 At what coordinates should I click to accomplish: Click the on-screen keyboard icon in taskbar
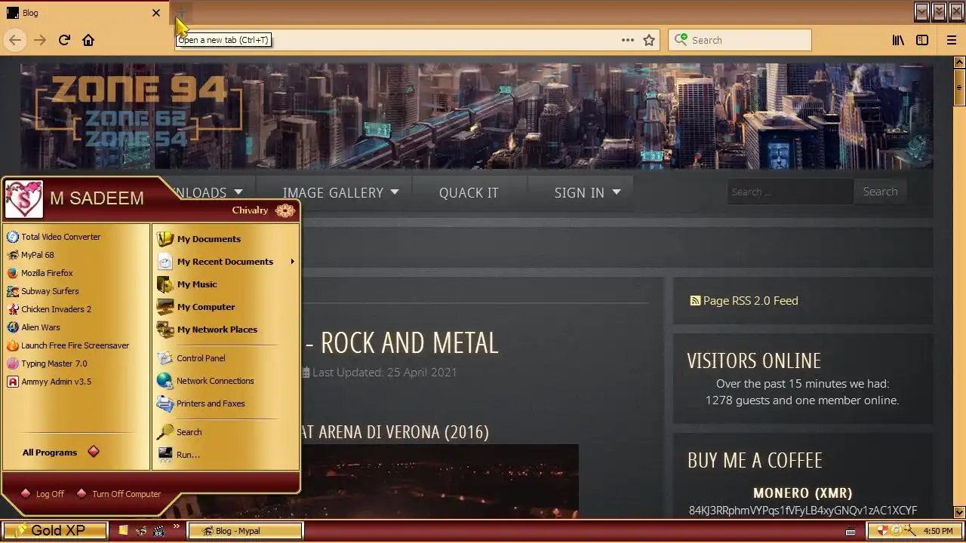click(851, 532)
